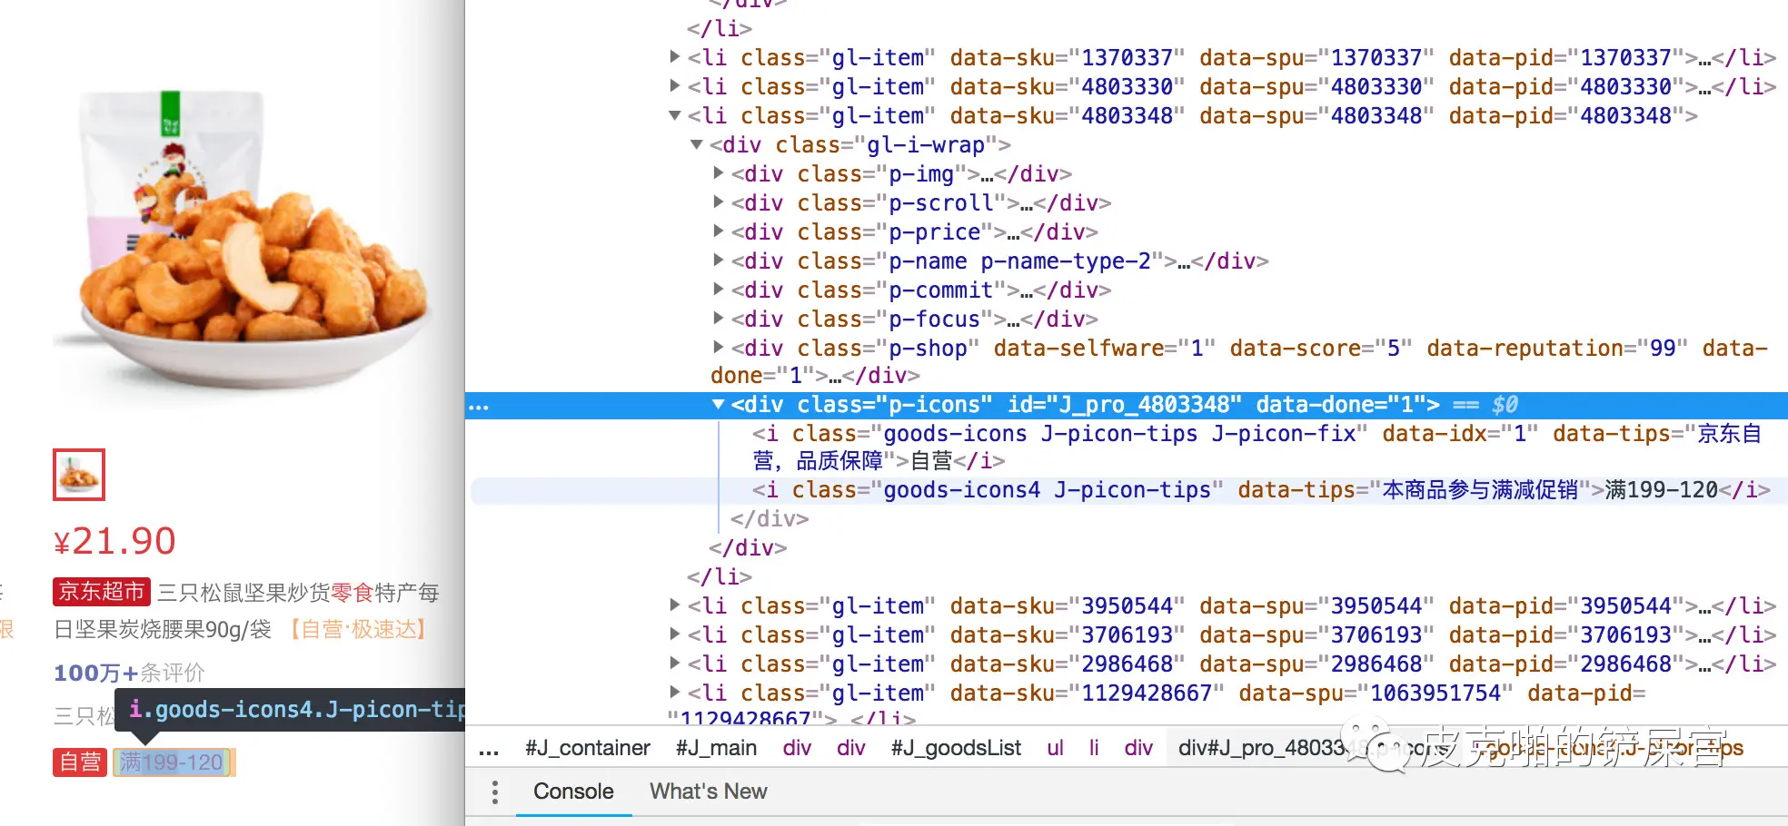Click the class value goods-icons J-picon-tips J-picon-fix
1788x826 pixels.
click(x=1119, y=434)
